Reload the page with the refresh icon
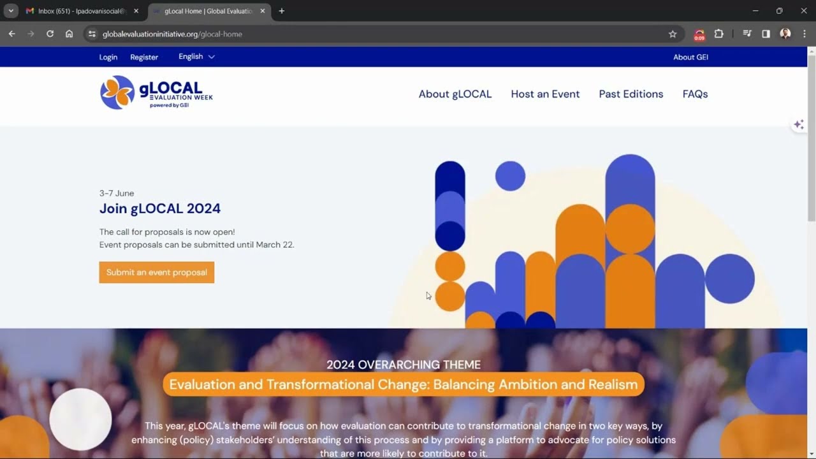The image size is (816, 459). point(50,34)
